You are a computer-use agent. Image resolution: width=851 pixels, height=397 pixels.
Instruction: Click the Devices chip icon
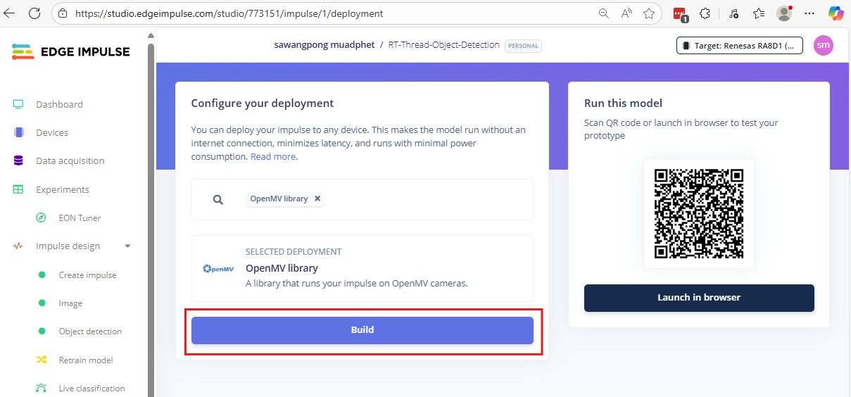18,132
